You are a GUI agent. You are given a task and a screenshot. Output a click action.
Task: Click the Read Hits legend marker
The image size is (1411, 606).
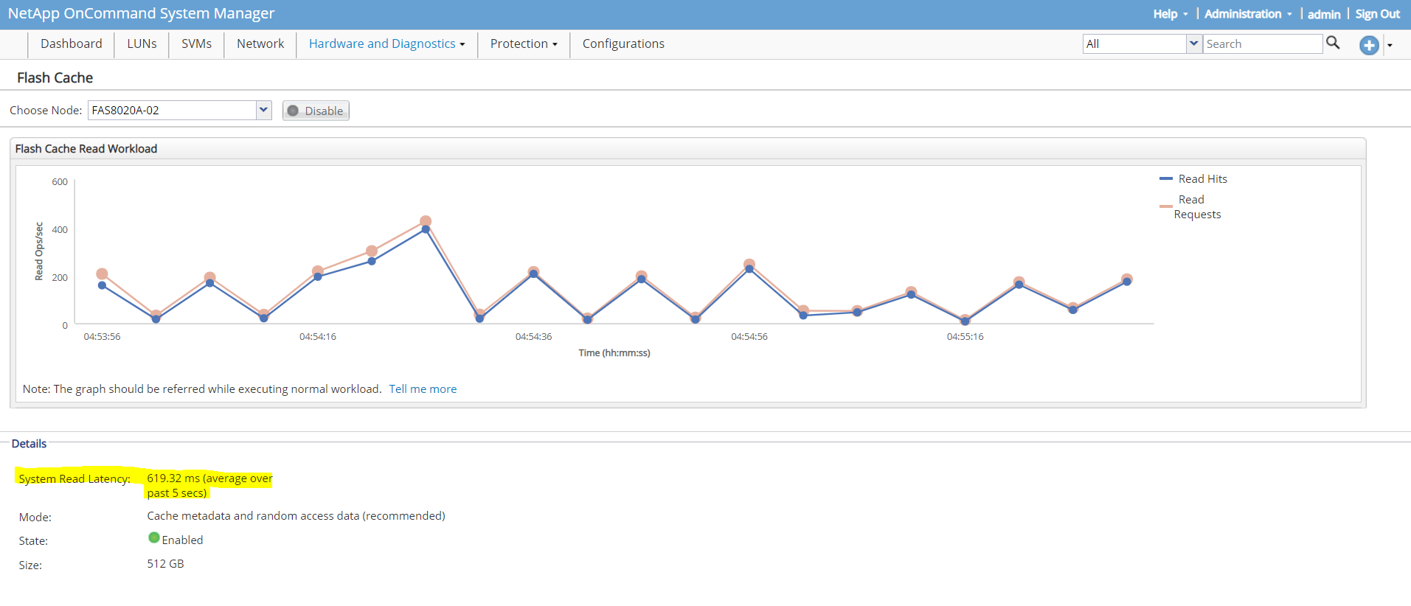pyautogui.click(x=1165, y=179)
